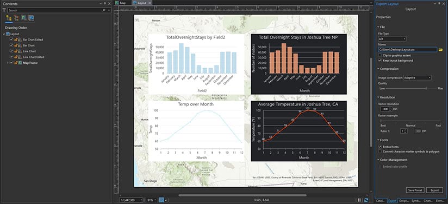Toggle visibility of Bar Chart Edited
The height and width of the screenshot is (204, 448).
[x=11, y=40]
